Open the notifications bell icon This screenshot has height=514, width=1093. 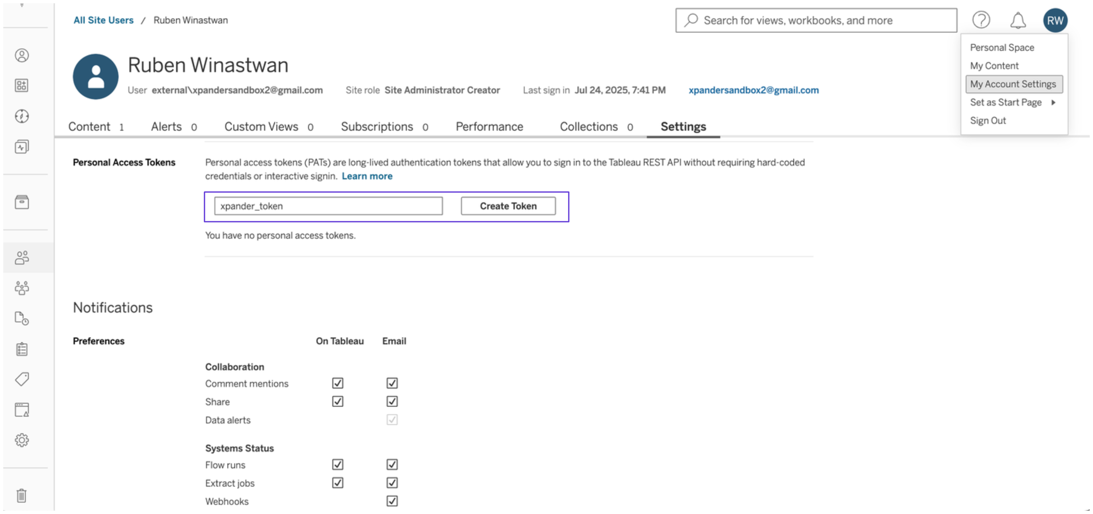coord(1018,20)
